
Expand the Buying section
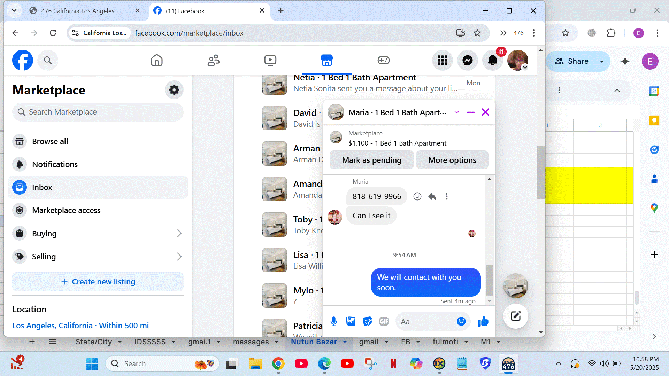pos(179,233)
